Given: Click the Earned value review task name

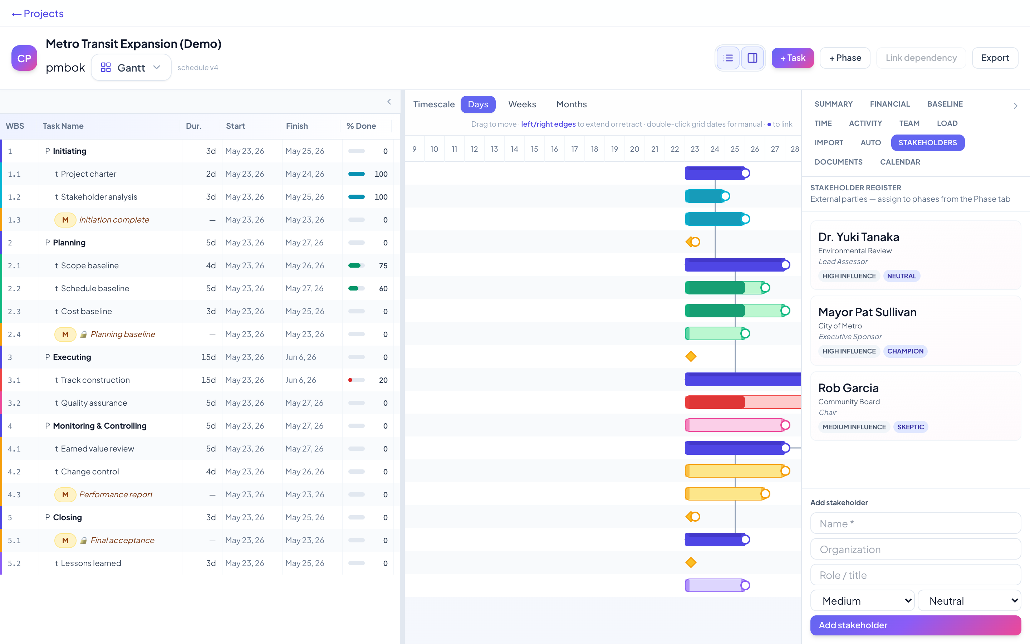Looking at the screenshot, I should coord(97,449).
